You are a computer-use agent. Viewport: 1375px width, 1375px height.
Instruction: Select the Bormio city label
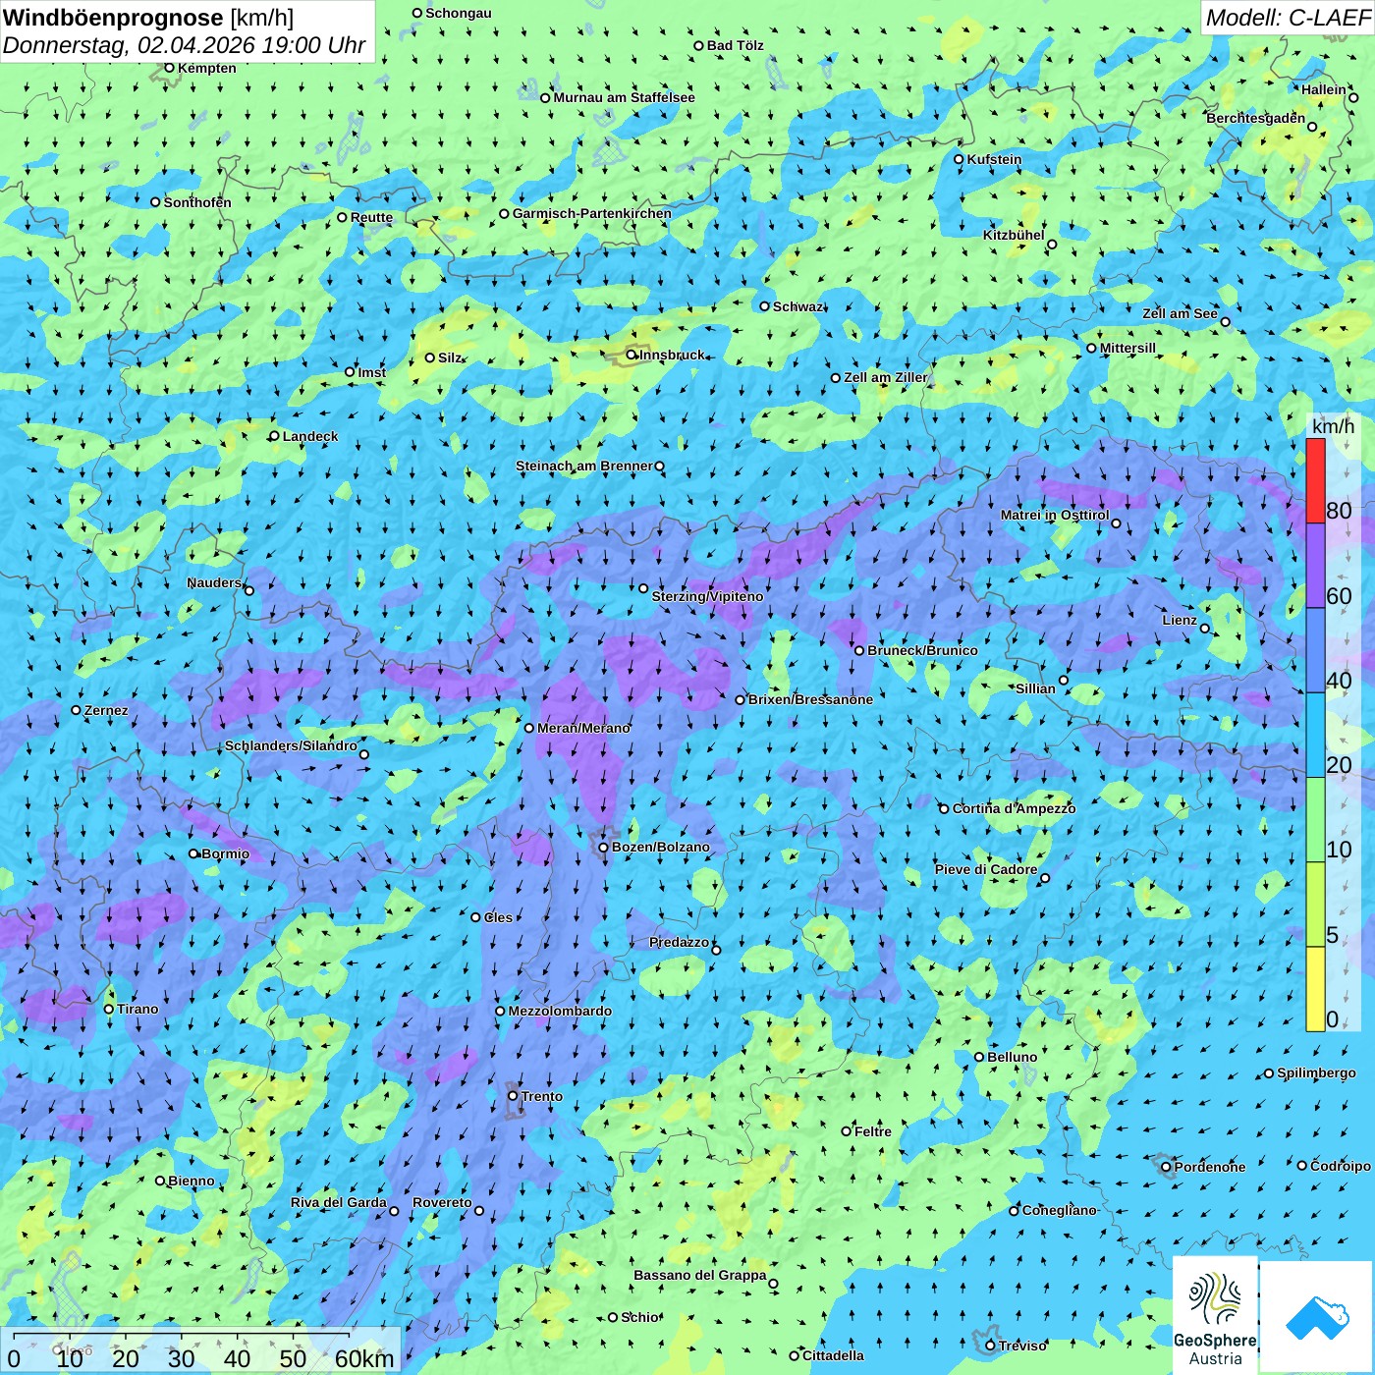pos(226,853)
